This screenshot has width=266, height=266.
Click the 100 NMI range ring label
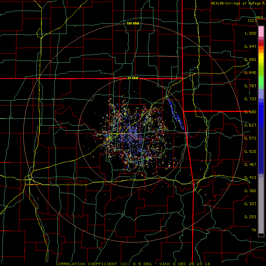(133, 23)
